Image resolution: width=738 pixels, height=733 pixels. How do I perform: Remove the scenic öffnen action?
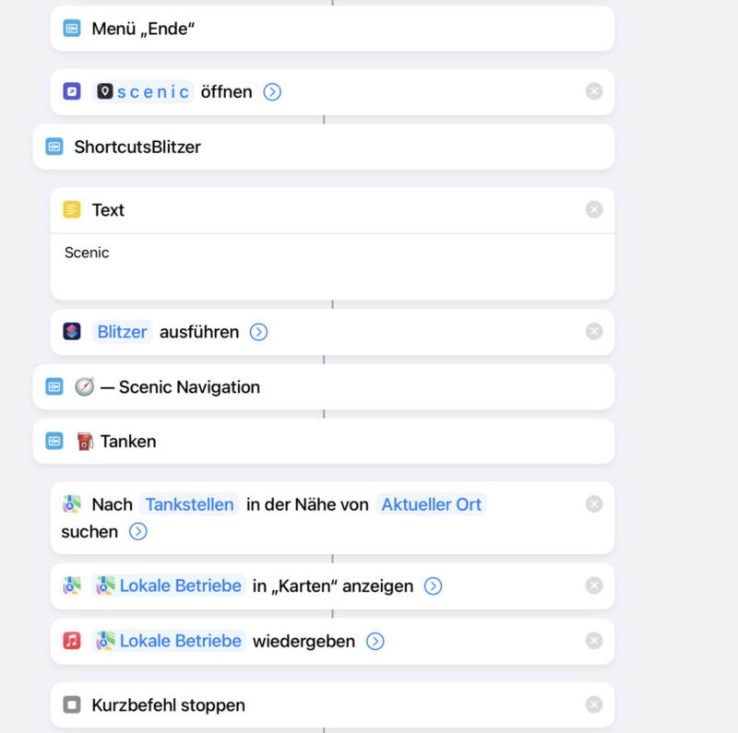click(594, 91)
